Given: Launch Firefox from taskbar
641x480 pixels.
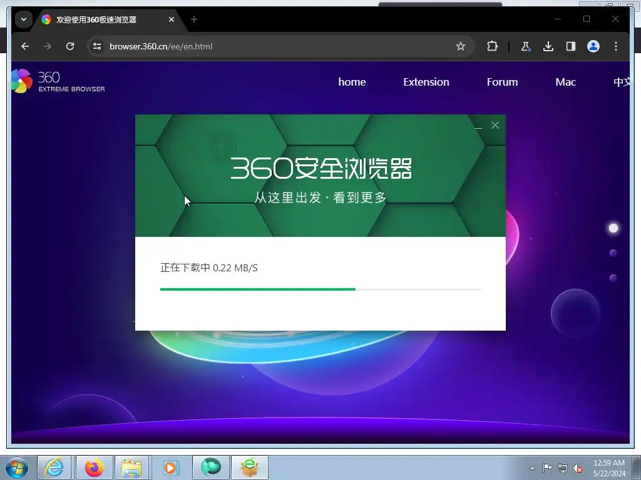Looking at the screenshot, I should (95, 467).
